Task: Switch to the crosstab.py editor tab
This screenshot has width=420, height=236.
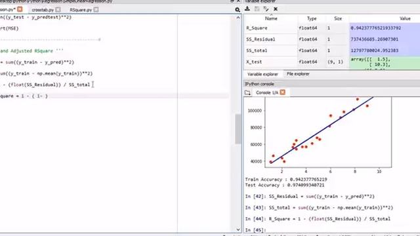Action: coord(43,10)
